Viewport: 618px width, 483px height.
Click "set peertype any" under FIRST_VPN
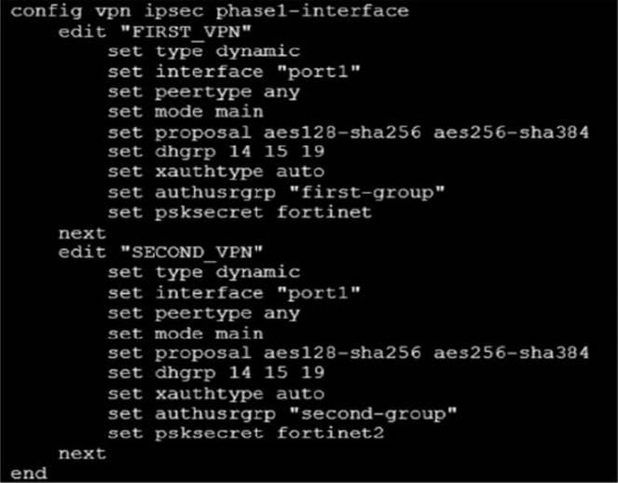click(x=203, y=91)
